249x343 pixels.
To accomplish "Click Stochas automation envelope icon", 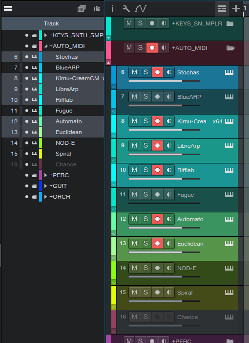I will tap(114, 87).
